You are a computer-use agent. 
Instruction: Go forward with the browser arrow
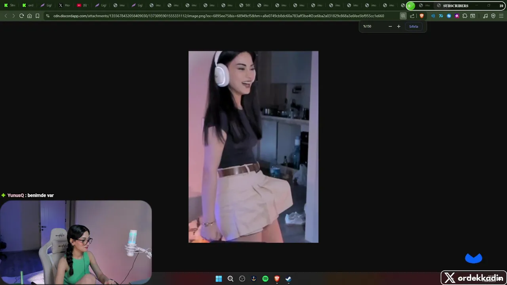[13, 16]
